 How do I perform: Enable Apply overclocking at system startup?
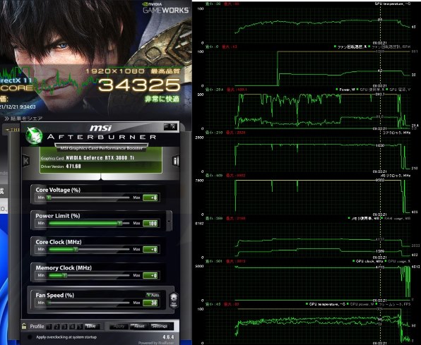tap(30, 337)
